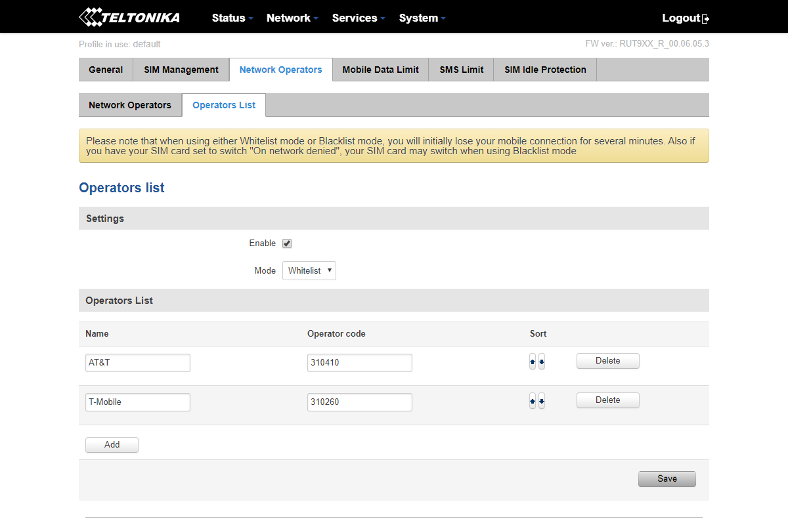Open the Services dropdown menu
Screen dimensions: 788x525
(359, 18)
